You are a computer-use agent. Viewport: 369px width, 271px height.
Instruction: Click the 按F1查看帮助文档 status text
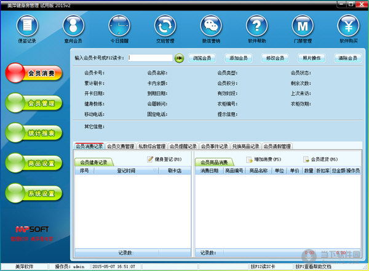click(313, 267)
